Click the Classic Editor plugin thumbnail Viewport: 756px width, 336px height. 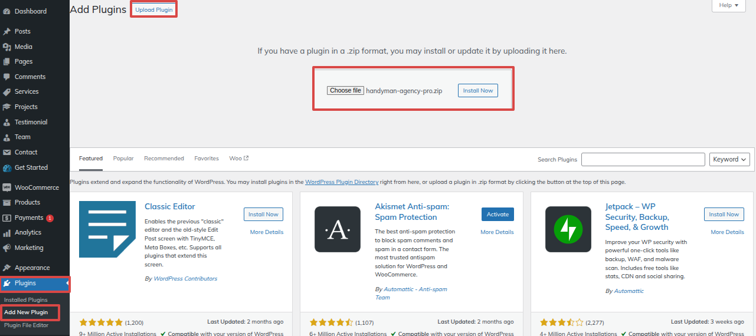coord(107,229)
